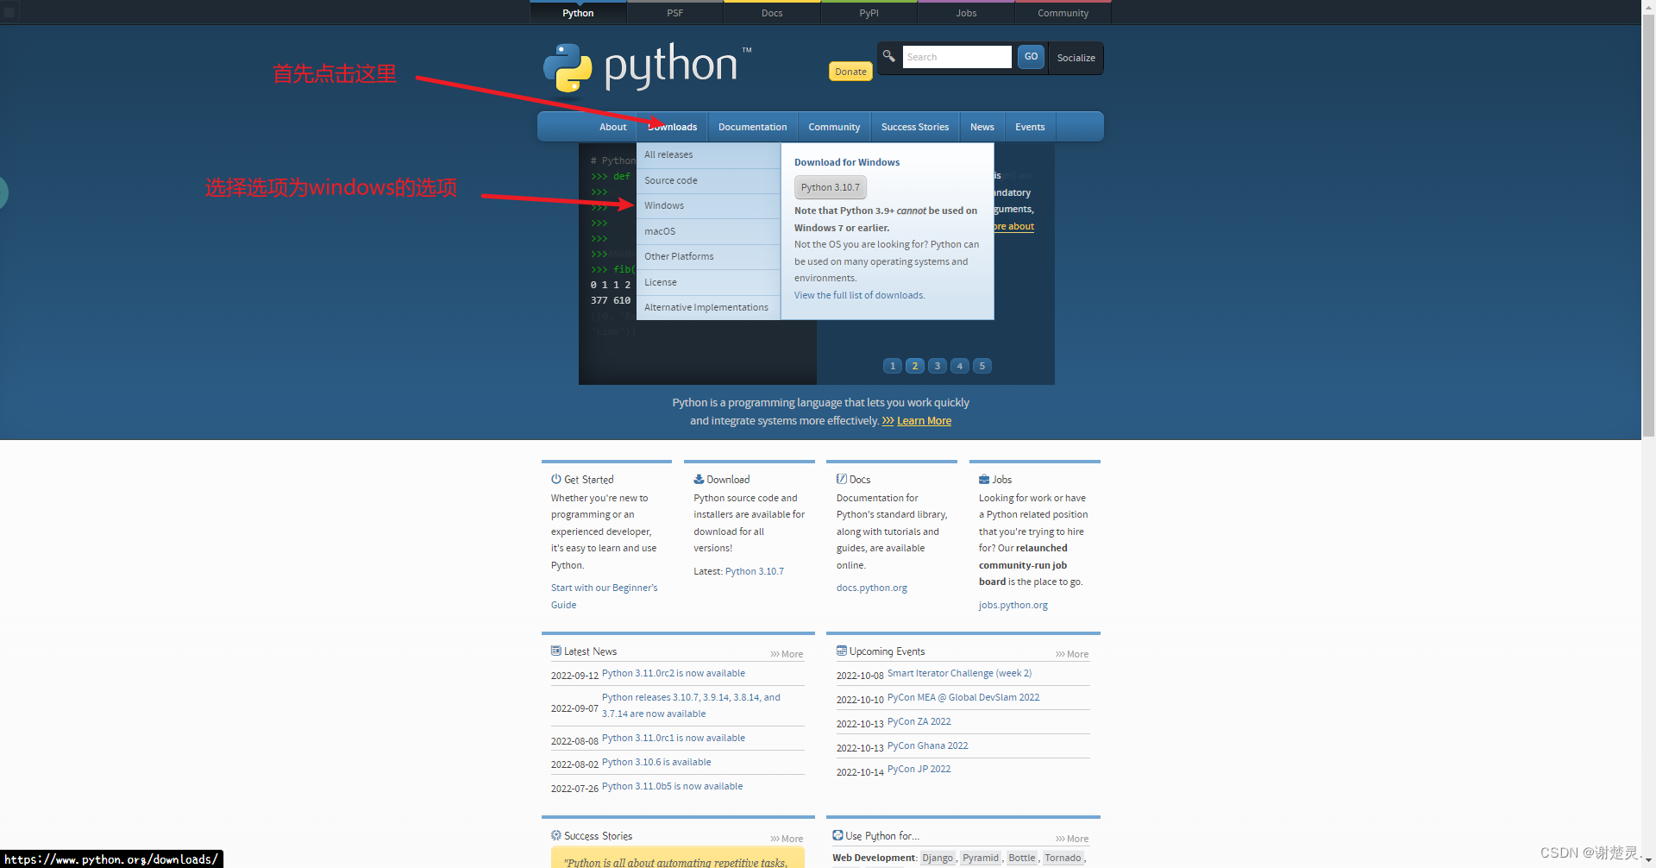
Task: Click the Upcoming Events calendar icon
Action: pos(841,651)
